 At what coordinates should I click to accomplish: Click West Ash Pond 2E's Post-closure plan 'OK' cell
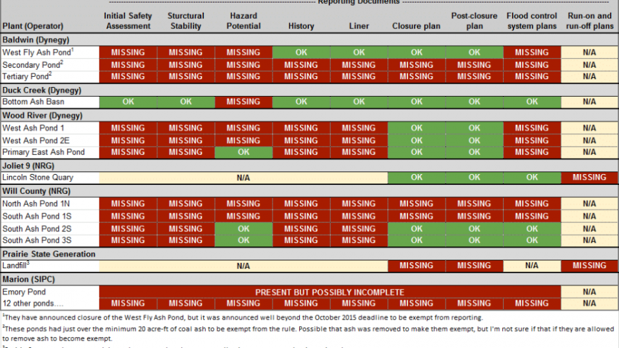click(474, 140)
